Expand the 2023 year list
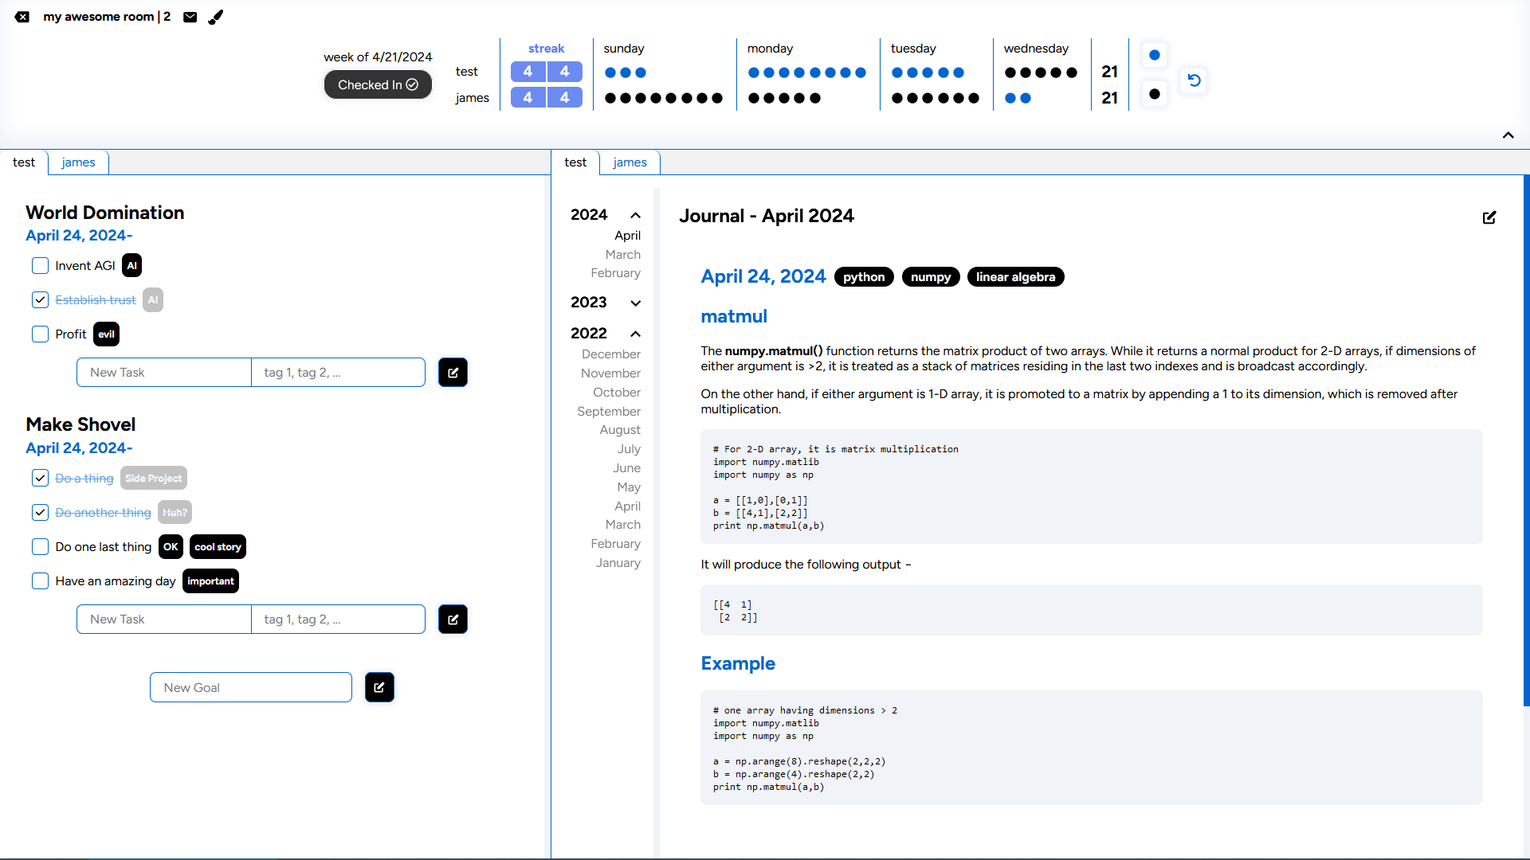Image resolution: width=1530 pixels, height=860 pixels. 635,303
